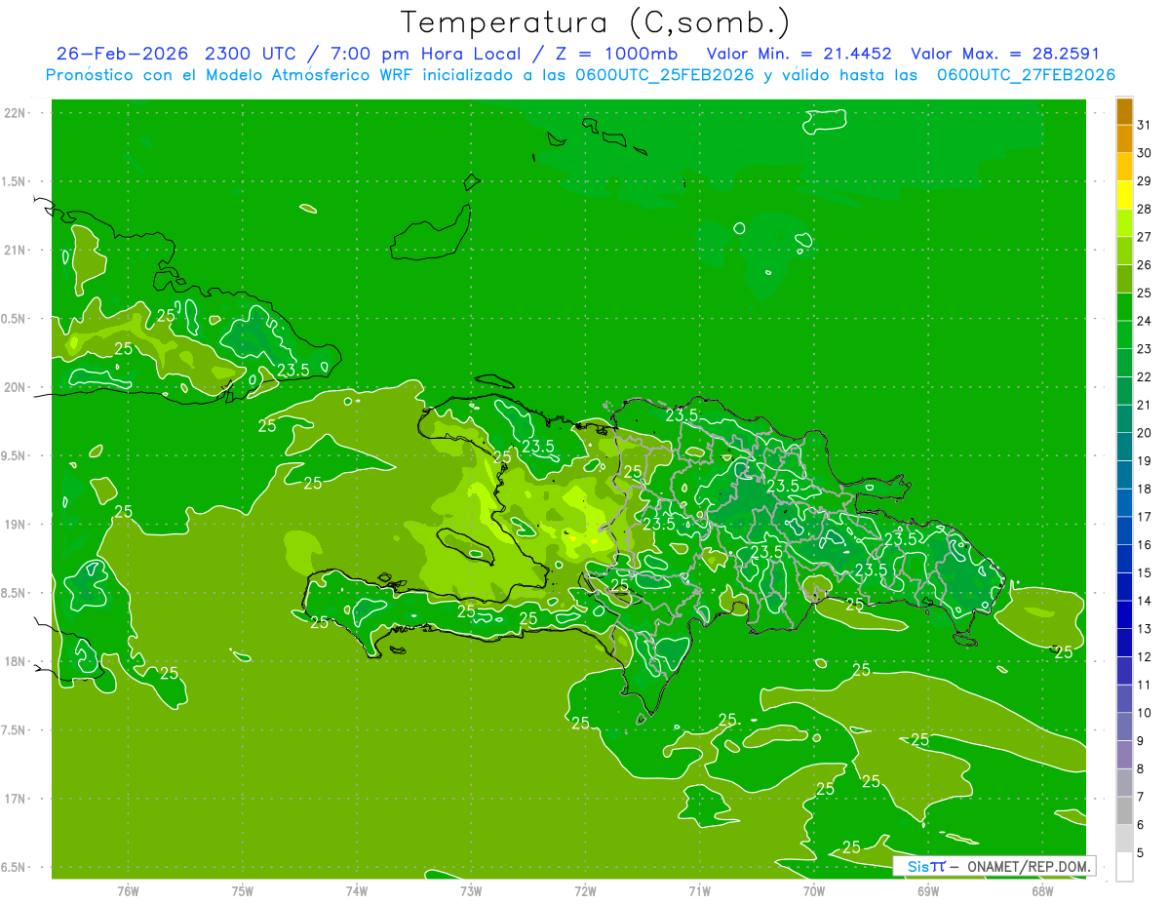The height and width of the screenshot is (904, 1170).
Task: Click colorbar value '26'
Action: tap(1144, 265)
